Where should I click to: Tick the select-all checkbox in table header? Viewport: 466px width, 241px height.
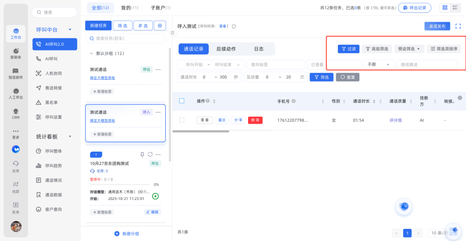coord(182,101)
